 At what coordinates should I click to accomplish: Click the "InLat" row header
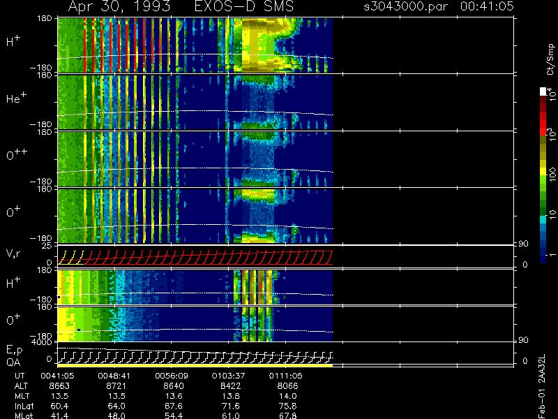click(x=24, y=406)
